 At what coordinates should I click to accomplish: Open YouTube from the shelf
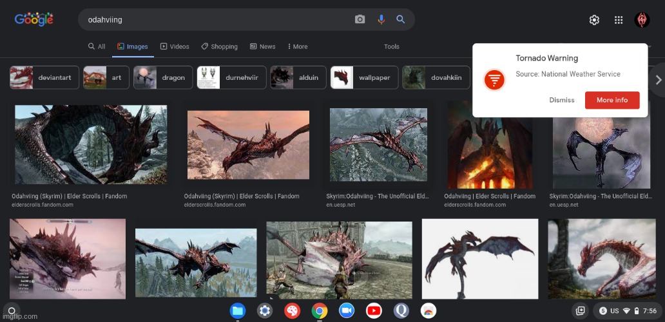374,312
